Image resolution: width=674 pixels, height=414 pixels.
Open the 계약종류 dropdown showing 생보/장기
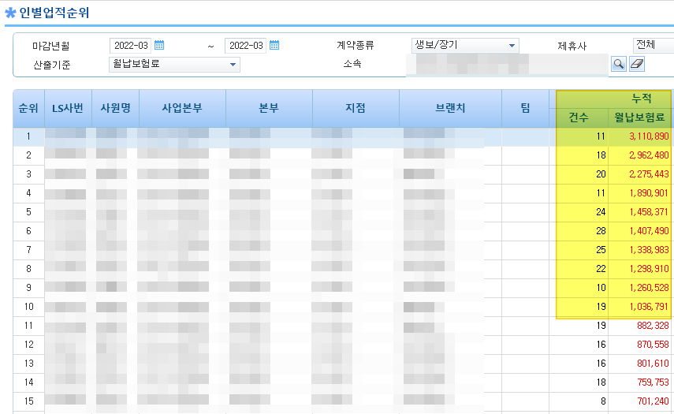[x=465, y=45]
